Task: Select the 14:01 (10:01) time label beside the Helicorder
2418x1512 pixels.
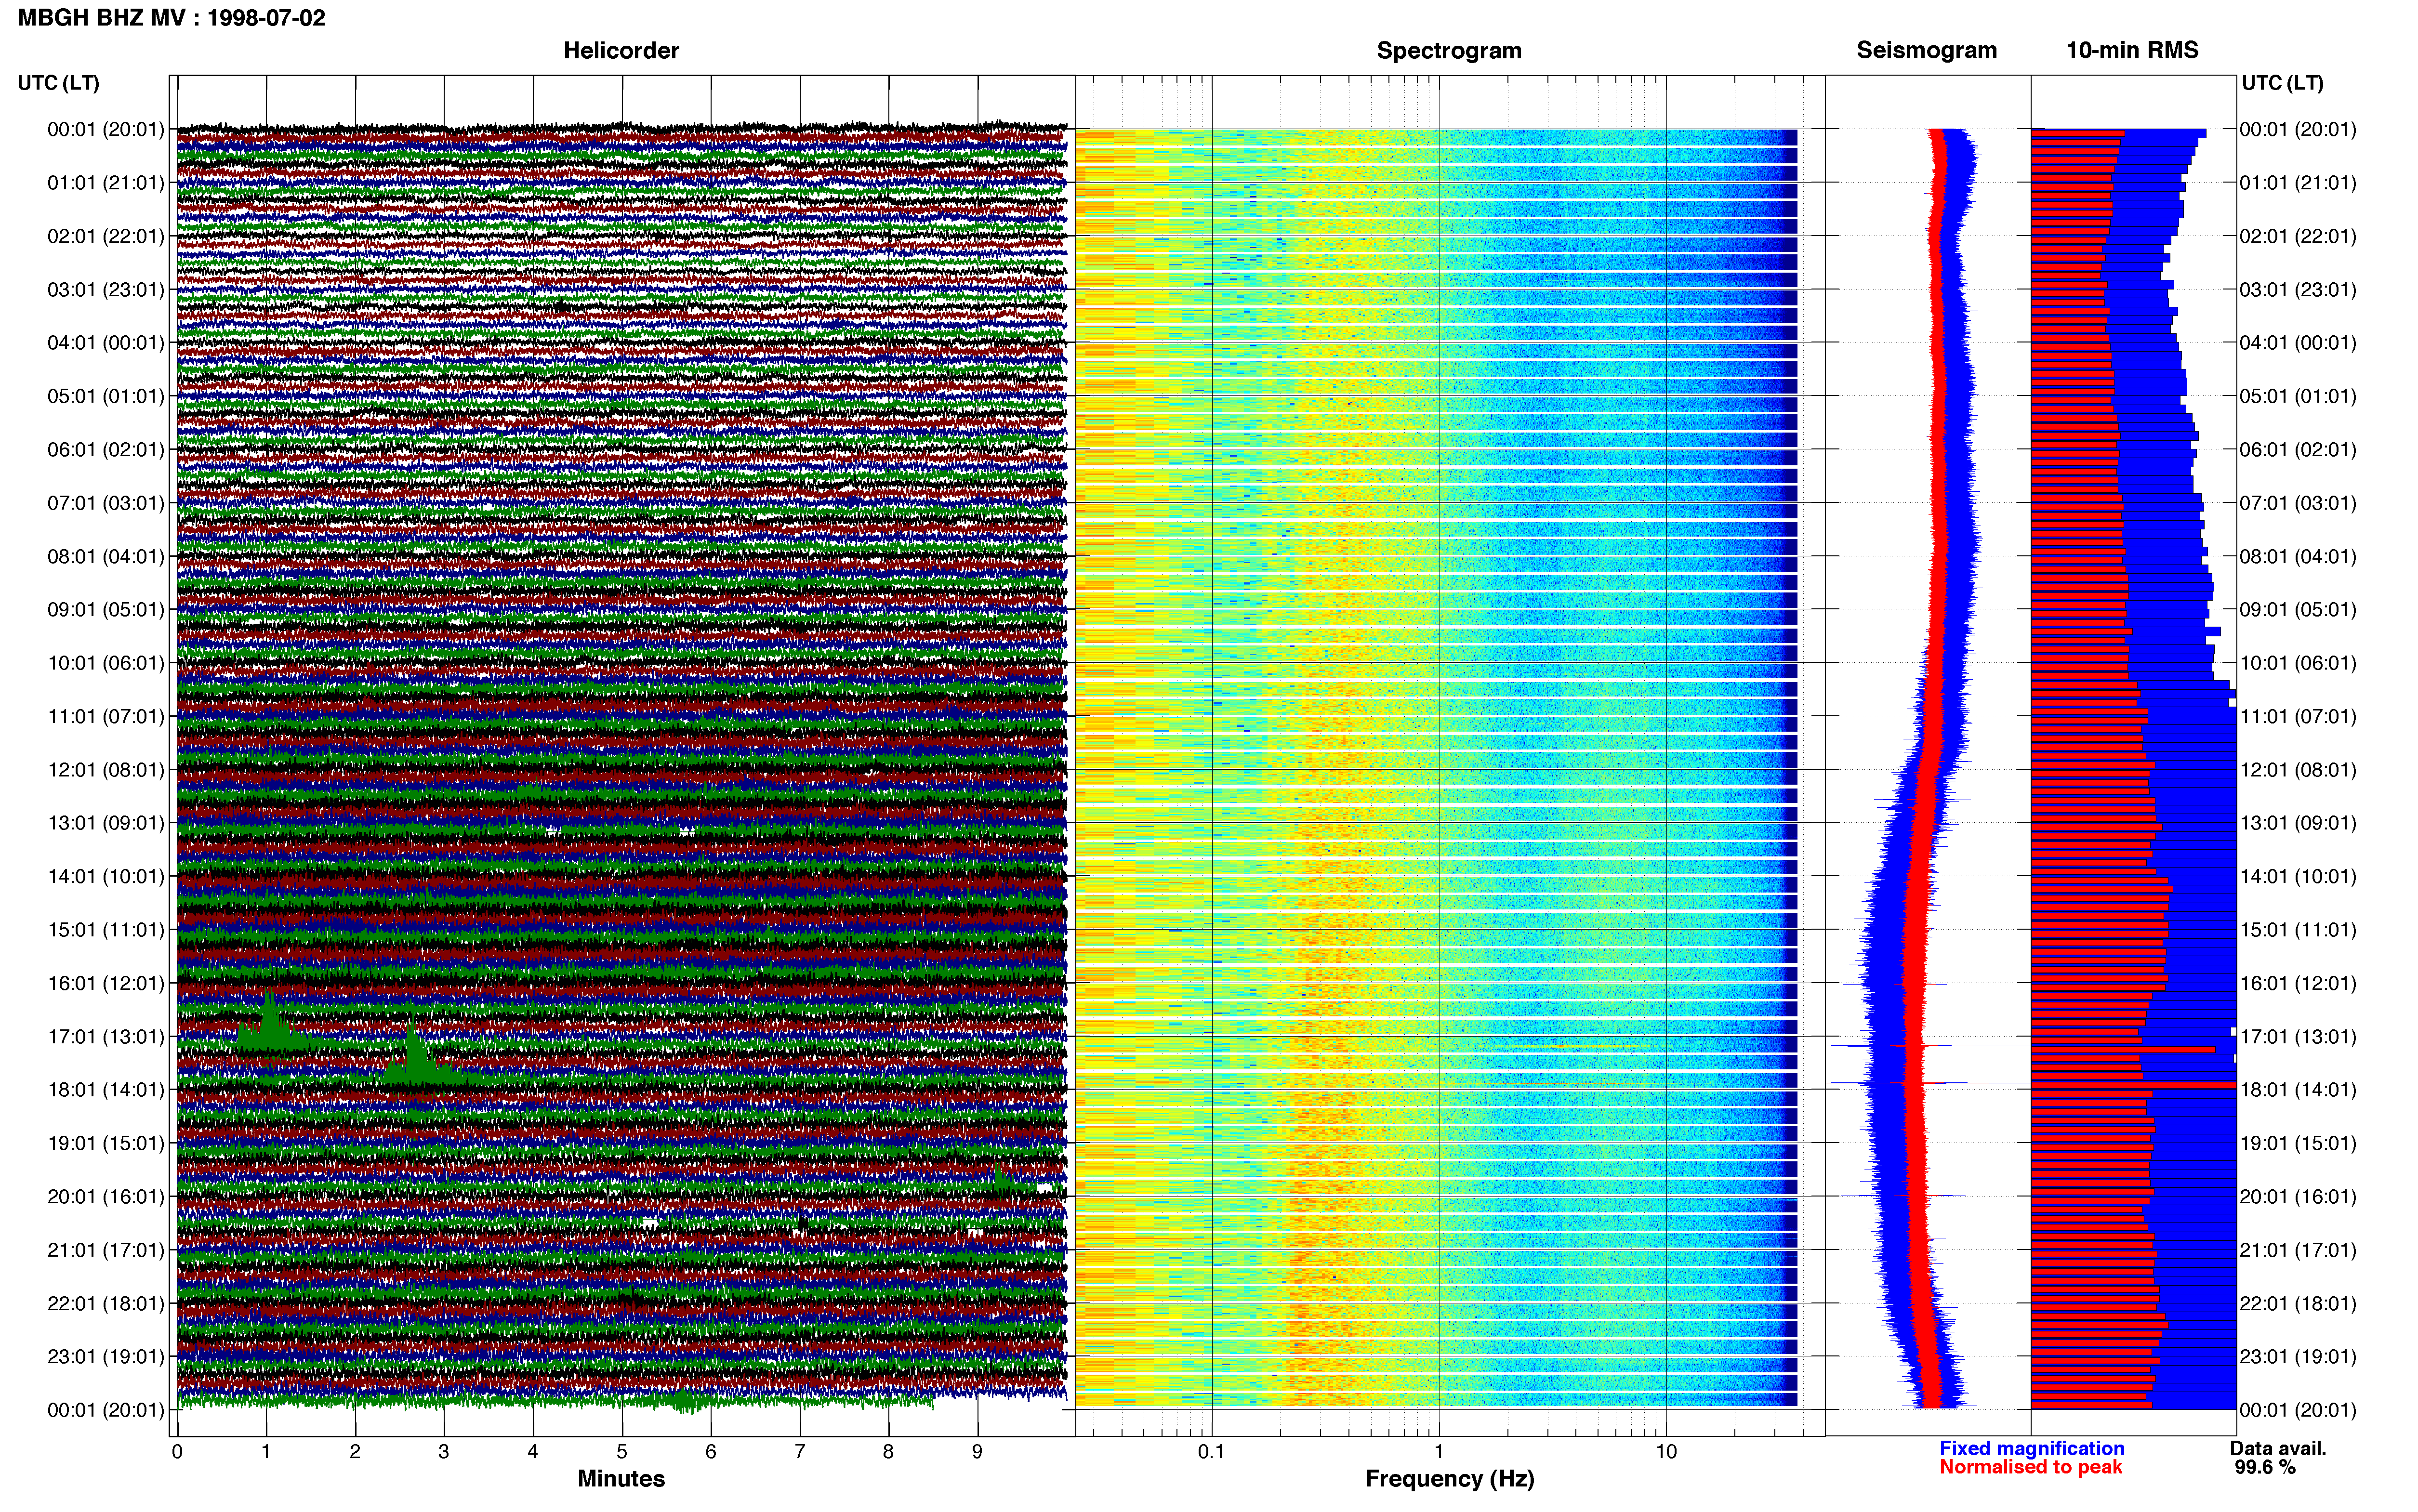Action: [x=106, y=877]
